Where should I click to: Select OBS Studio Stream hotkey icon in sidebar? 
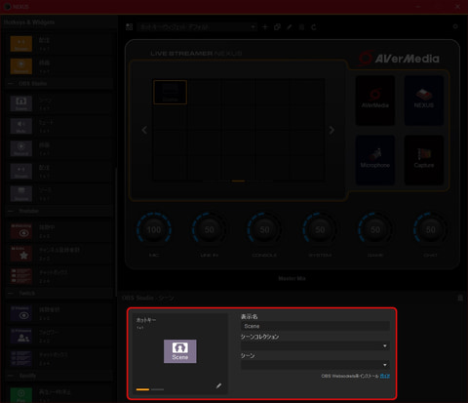21,171
